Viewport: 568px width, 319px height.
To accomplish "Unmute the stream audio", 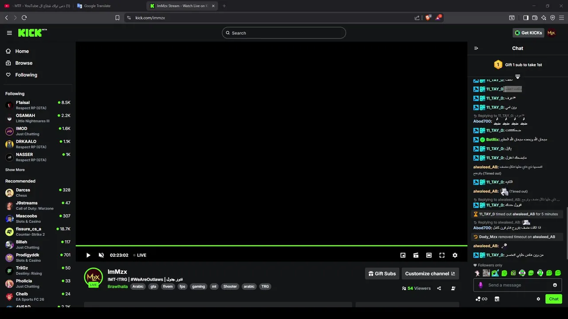I will [x=101, y=255].
